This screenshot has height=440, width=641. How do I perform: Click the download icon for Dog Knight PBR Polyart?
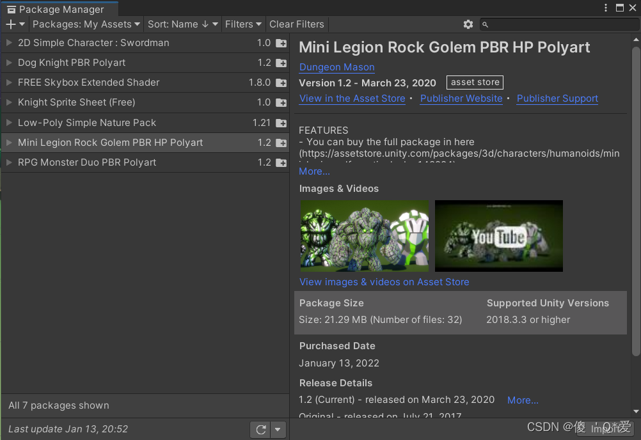pyautogui.click(x=281, y=63)
